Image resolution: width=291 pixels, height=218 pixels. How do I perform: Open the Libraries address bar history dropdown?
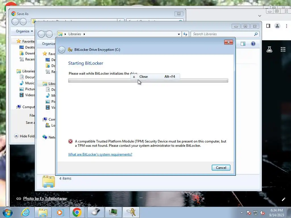179,34
